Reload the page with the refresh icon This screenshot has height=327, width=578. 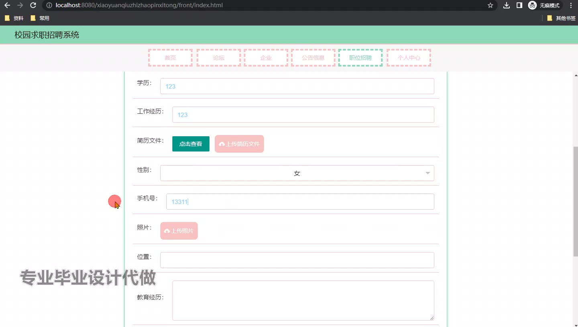[33, 5]
